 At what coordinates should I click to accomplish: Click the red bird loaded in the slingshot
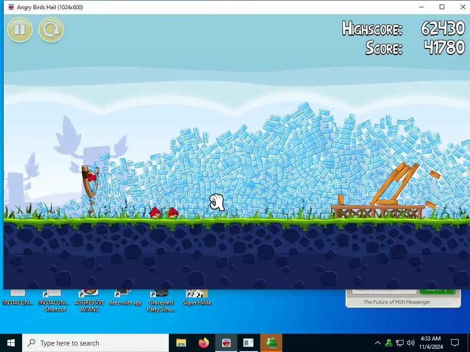pos(92,176)
